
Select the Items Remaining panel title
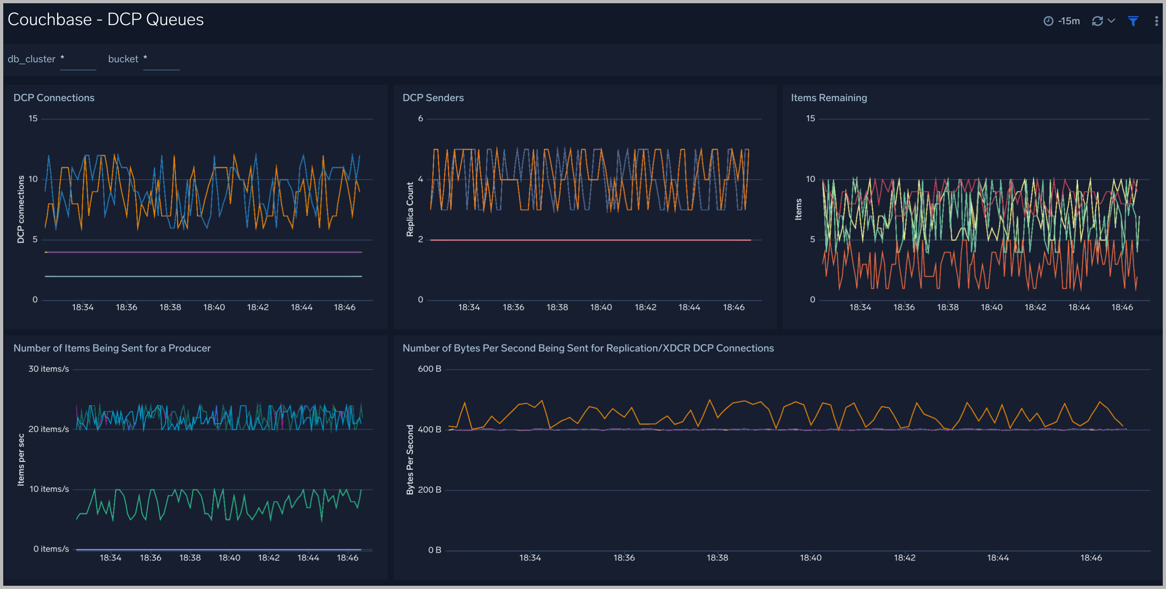click(829, 97)
